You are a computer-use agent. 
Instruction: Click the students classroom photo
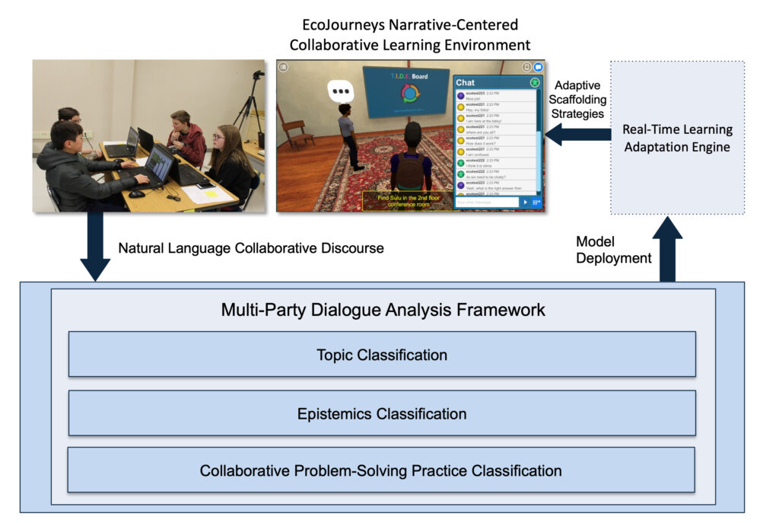click(x=149, y=136)
